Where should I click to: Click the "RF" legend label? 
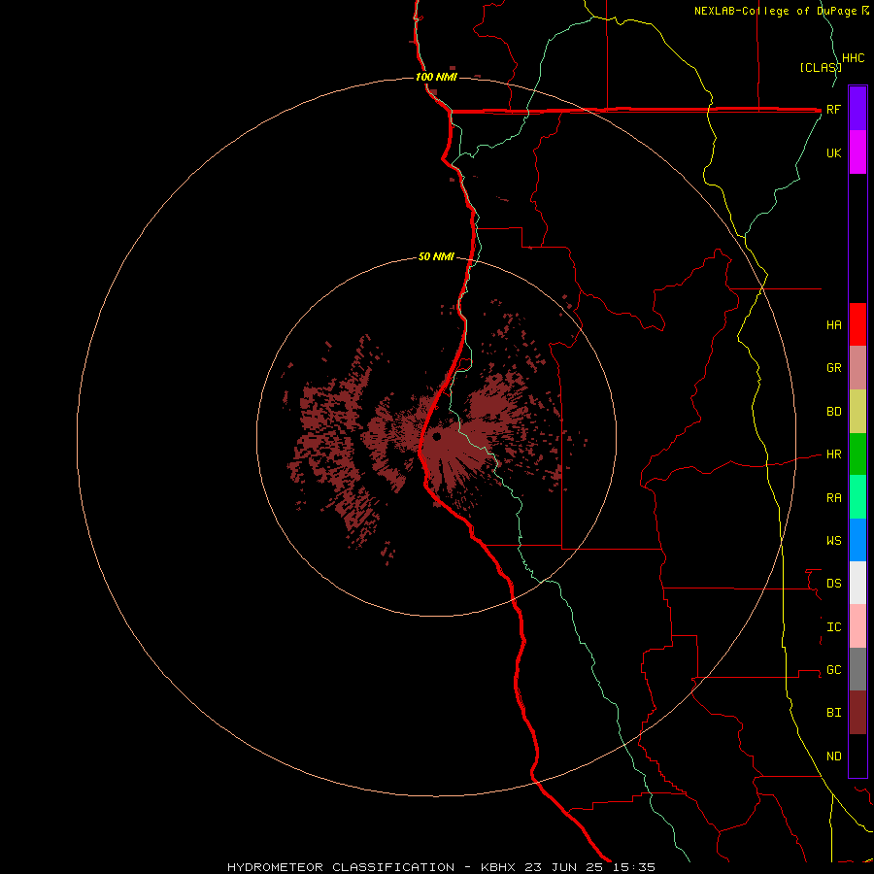pos(833,109)
